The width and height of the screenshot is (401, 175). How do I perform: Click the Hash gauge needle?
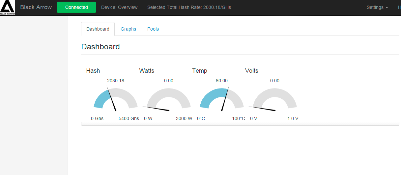[112, 99]
